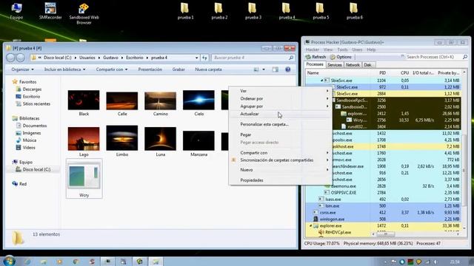
Task: Click the Windows Start orb
Action: 9,261
